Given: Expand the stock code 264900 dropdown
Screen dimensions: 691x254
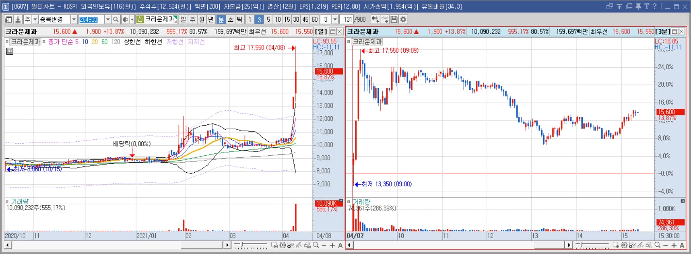Looking at the screenshot, I should [x=108, y=19].
